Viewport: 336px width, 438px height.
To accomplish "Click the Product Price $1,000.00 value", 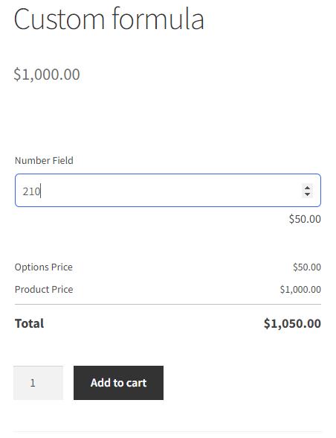I will click(300, 289).
